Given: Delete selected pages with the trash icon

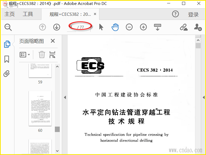Looking at the screenshot, I should pos(42,55).
